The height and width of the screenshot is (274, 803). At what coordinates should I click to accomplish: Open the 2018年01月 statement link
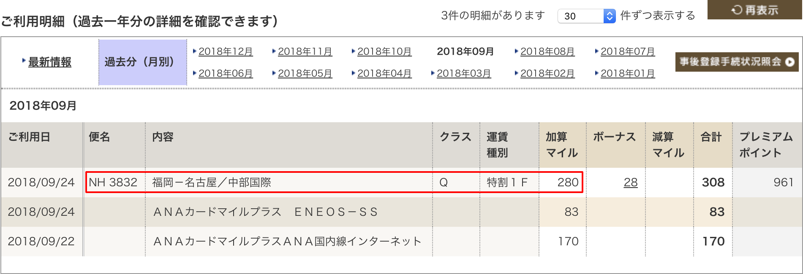628,73
